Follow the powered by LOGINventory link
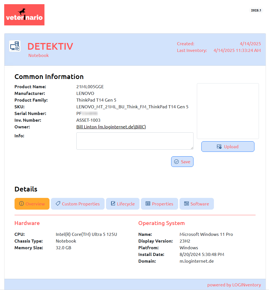Viewport: 269px width, 290px height. click(234, 285)
